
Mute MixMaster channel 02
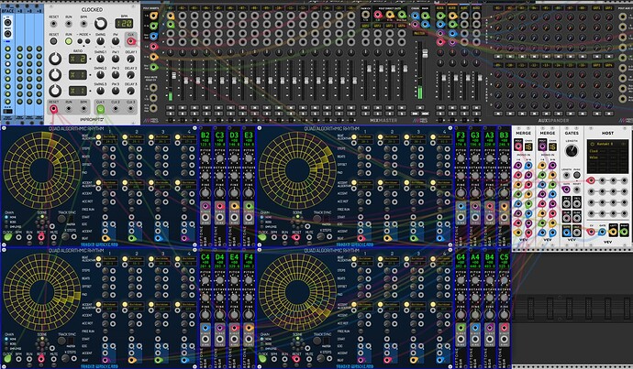click(183, 107)
